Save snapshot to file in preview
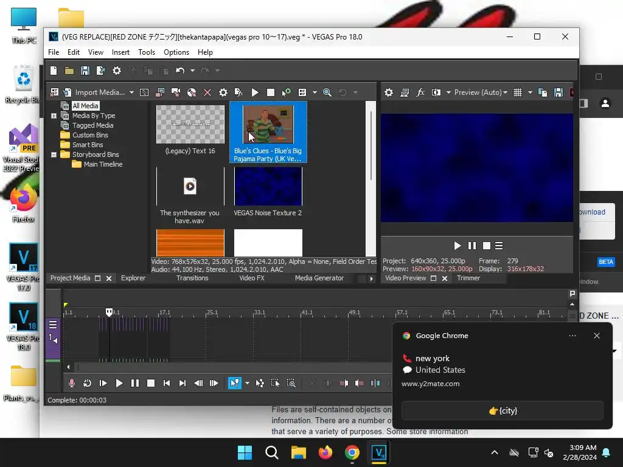This screenshot has width=623, height=467. pyautogui.click(x=559, y=92)
